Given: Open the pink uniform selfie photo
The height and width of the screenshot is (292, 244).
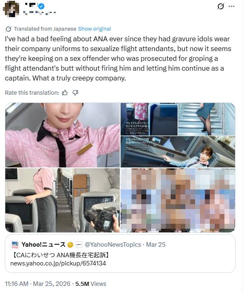Looking at the screenshot, I should click(63, 135).
